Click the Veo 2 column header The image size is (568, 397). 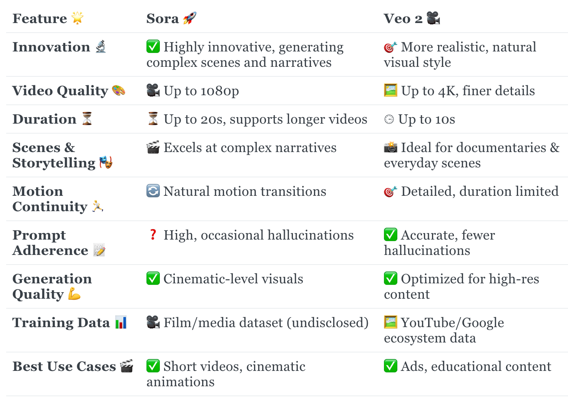412,18
